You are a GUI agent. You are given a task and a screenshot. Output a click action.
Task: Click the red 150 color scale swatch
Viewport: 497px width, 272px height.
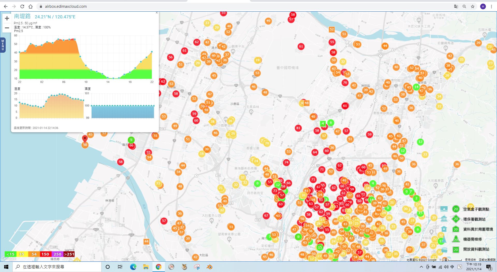pos(46,254)
